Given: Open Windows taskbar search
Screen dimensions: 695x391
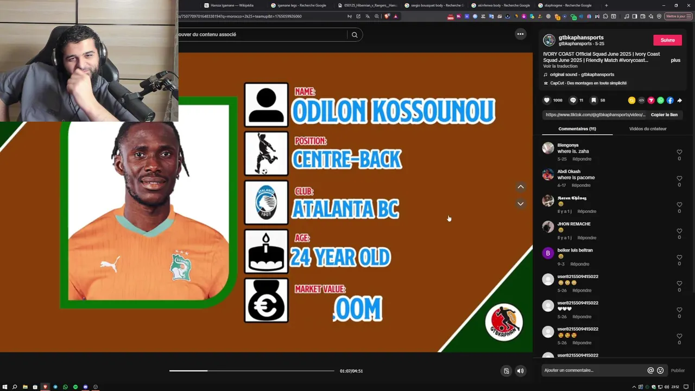Looking at the screenshot, I should (15, 387).
